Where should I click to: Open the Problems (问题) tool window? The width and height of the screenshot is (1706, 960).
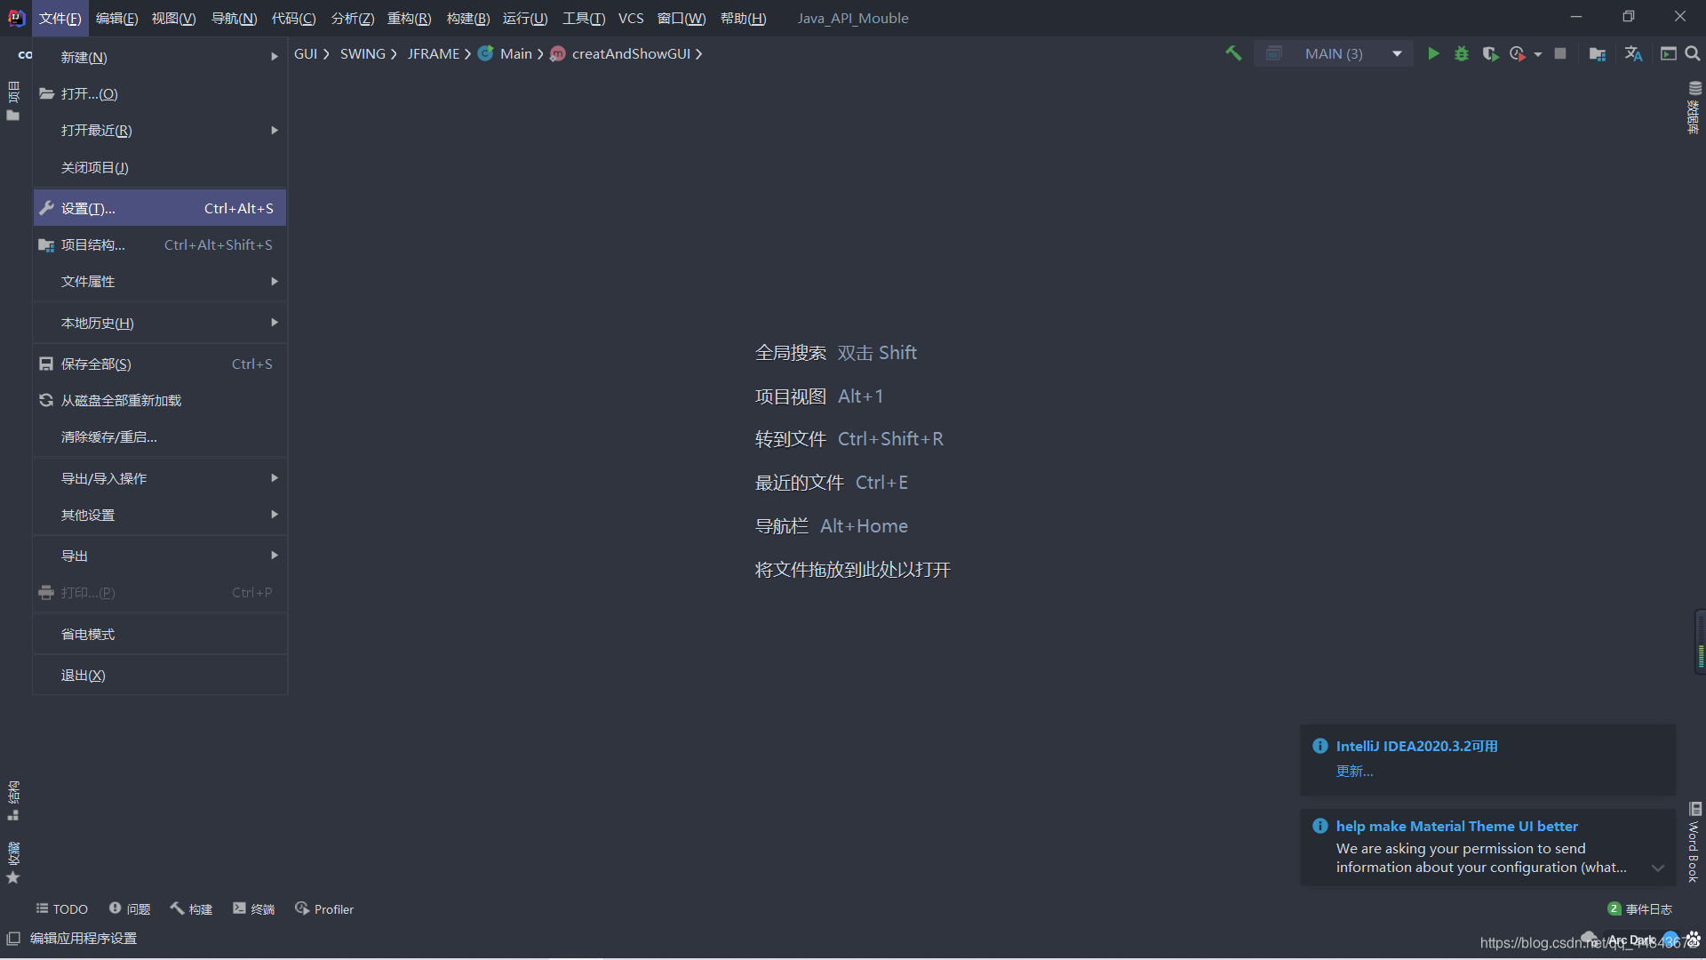(x=130, y=909)
